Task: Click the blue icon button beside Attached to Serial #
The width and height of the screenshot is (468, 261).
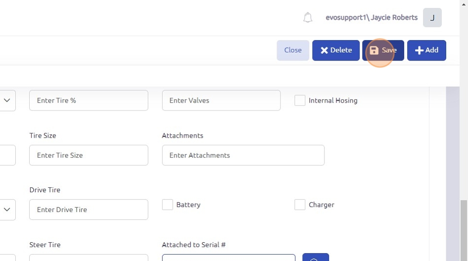Action: pyautogui.click(x=315, y=258)
